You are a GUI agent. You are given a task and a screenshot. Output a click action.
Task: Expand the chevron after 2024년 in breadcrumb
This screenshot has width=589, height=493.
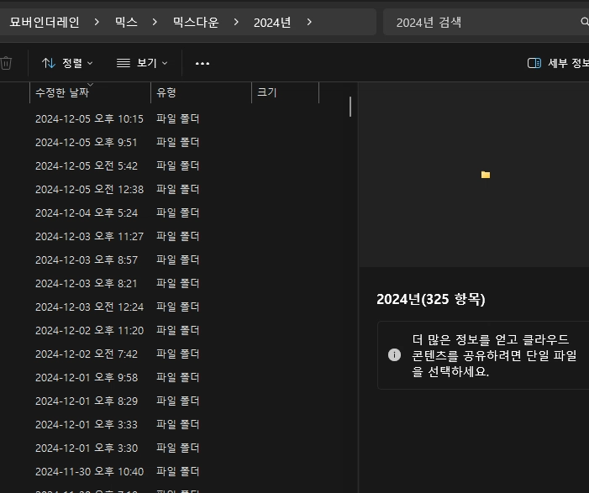point(309,23)
